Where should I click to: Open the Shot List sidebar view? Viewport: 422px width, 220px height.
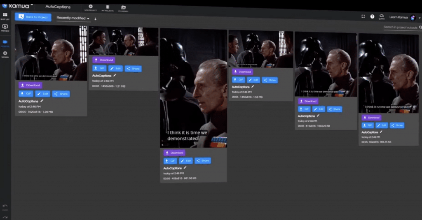point(5,16)
